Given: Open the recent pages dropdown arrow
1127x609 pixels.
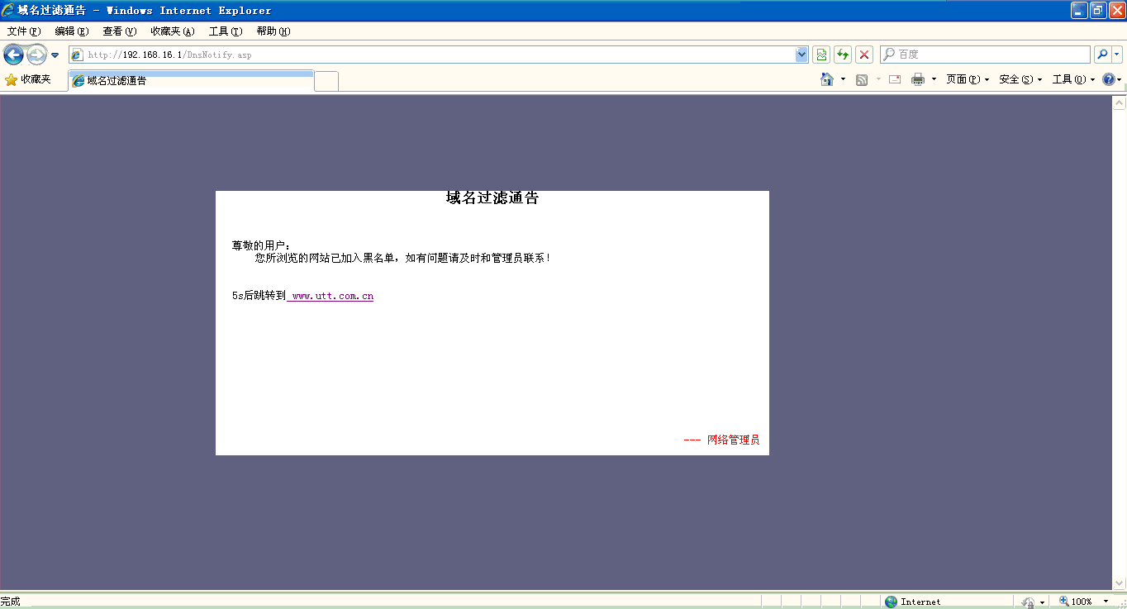Looking at the screenshot, I should point(55,55).
